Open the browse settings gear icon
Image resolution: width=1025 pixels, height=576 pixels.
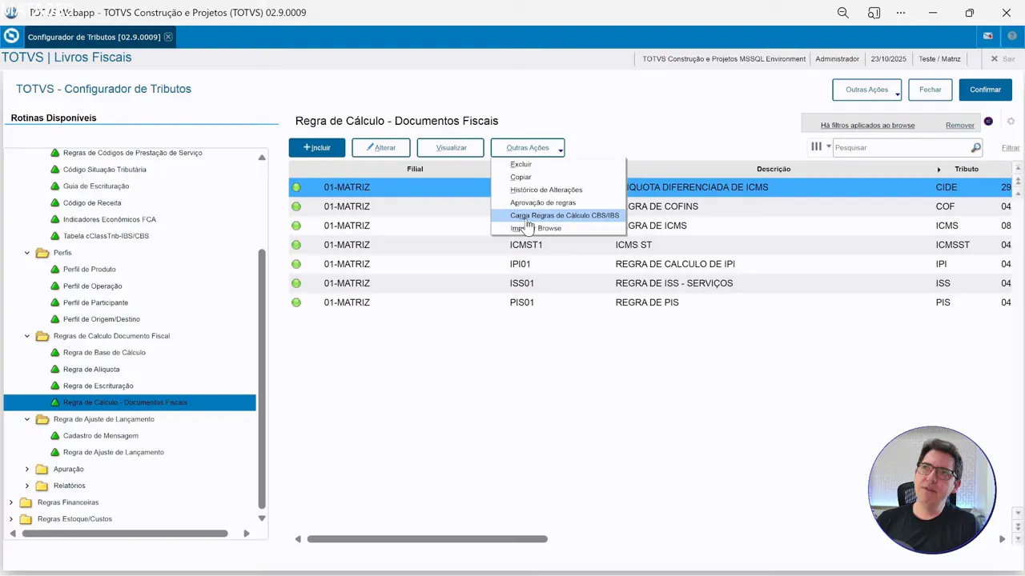click(1011, 122)
